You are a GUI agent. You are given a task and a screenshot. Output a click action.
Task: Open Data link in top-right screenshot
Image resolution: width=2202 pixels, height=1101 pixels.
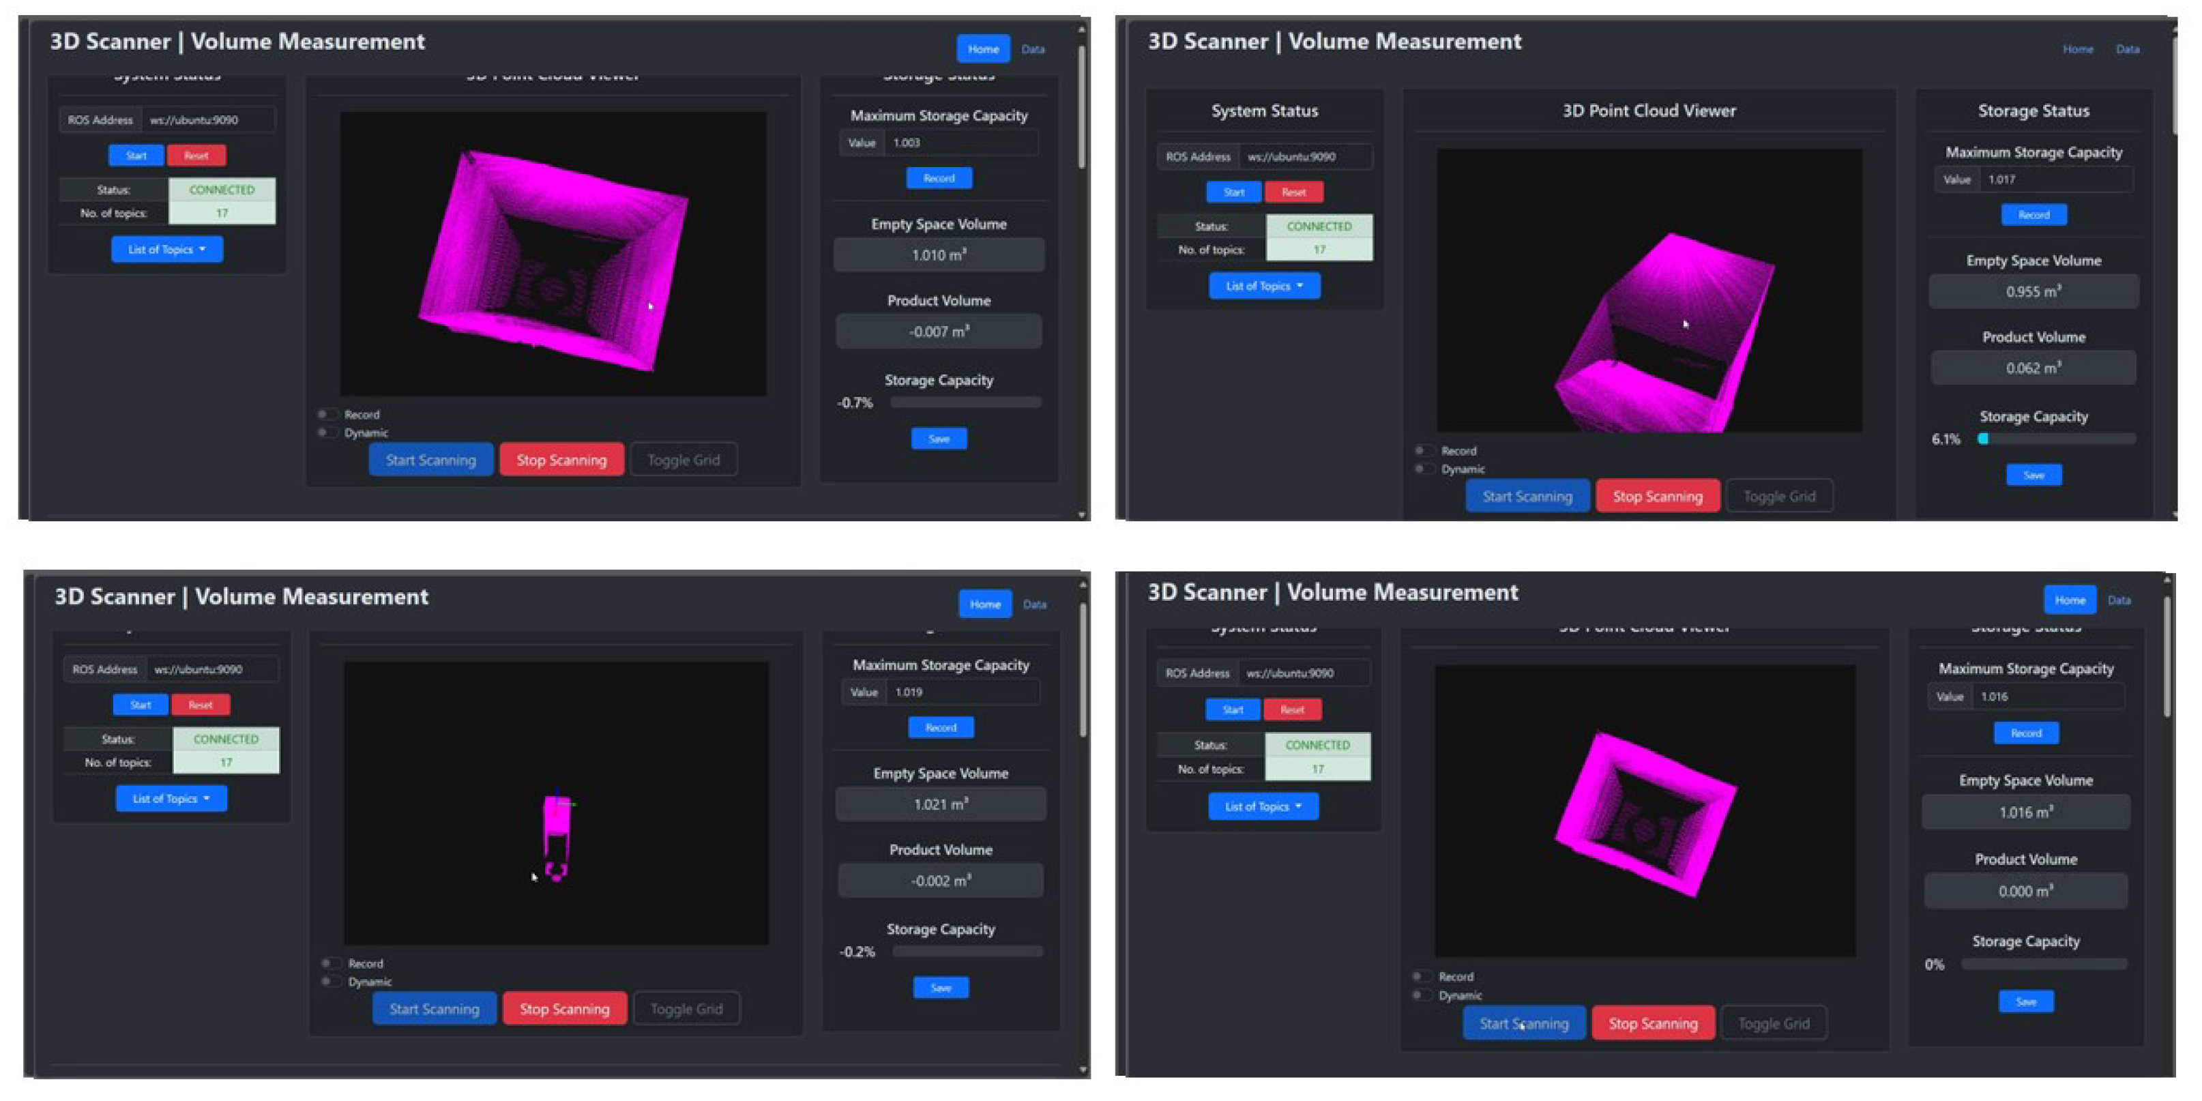pos(2128,48)
